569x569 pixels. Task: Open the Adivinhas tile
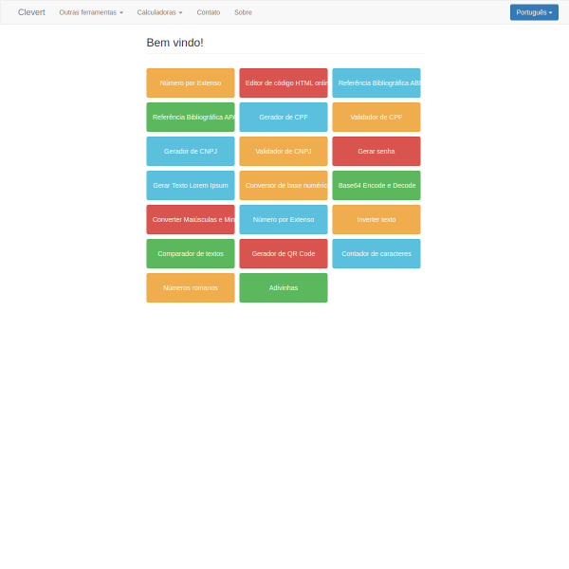pyautogui.click(x=284, y=287)
